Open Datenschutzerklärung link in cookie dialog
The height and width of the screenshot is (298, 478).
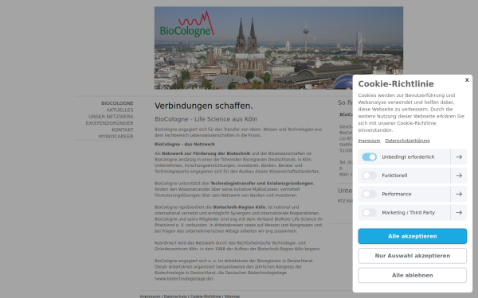(407, 141)
